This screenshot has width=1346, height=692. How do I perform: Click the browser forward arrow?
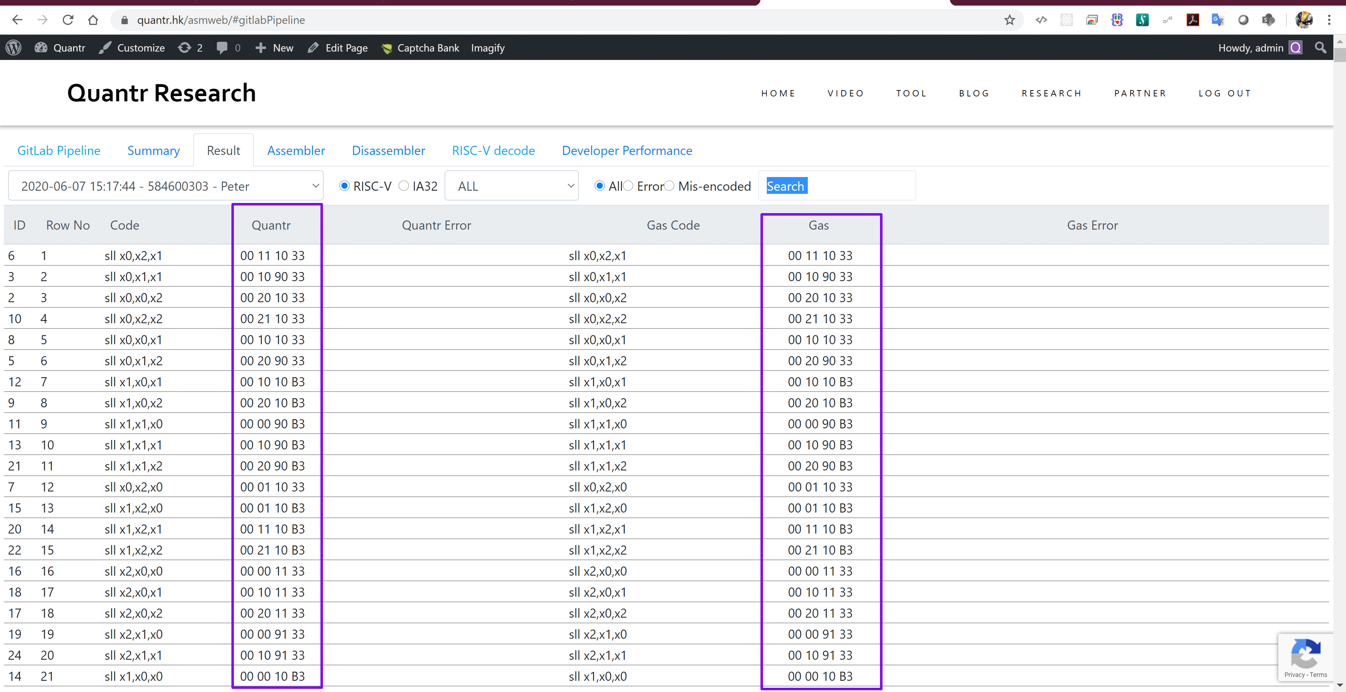tap(43, 20)
